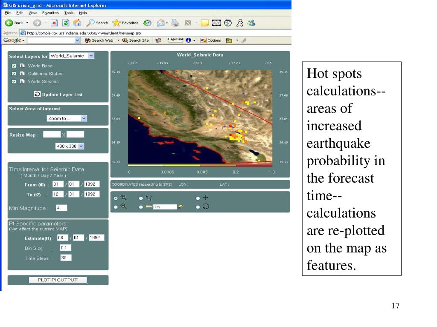Select the measure distance radio button

(x=141, y=207)
